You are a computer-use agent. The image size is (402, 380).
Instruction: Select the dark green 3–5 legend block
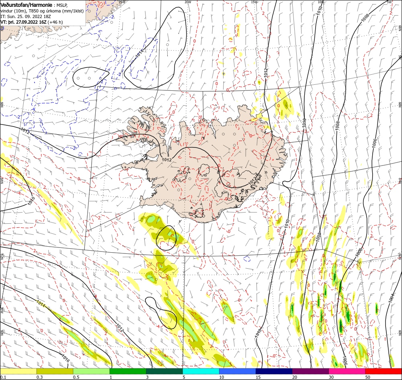[164, 371]
